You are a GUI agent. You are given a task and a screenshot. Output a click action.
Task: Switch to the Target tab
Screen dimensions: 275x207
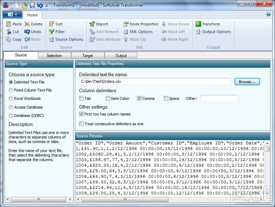coord(87,56)
